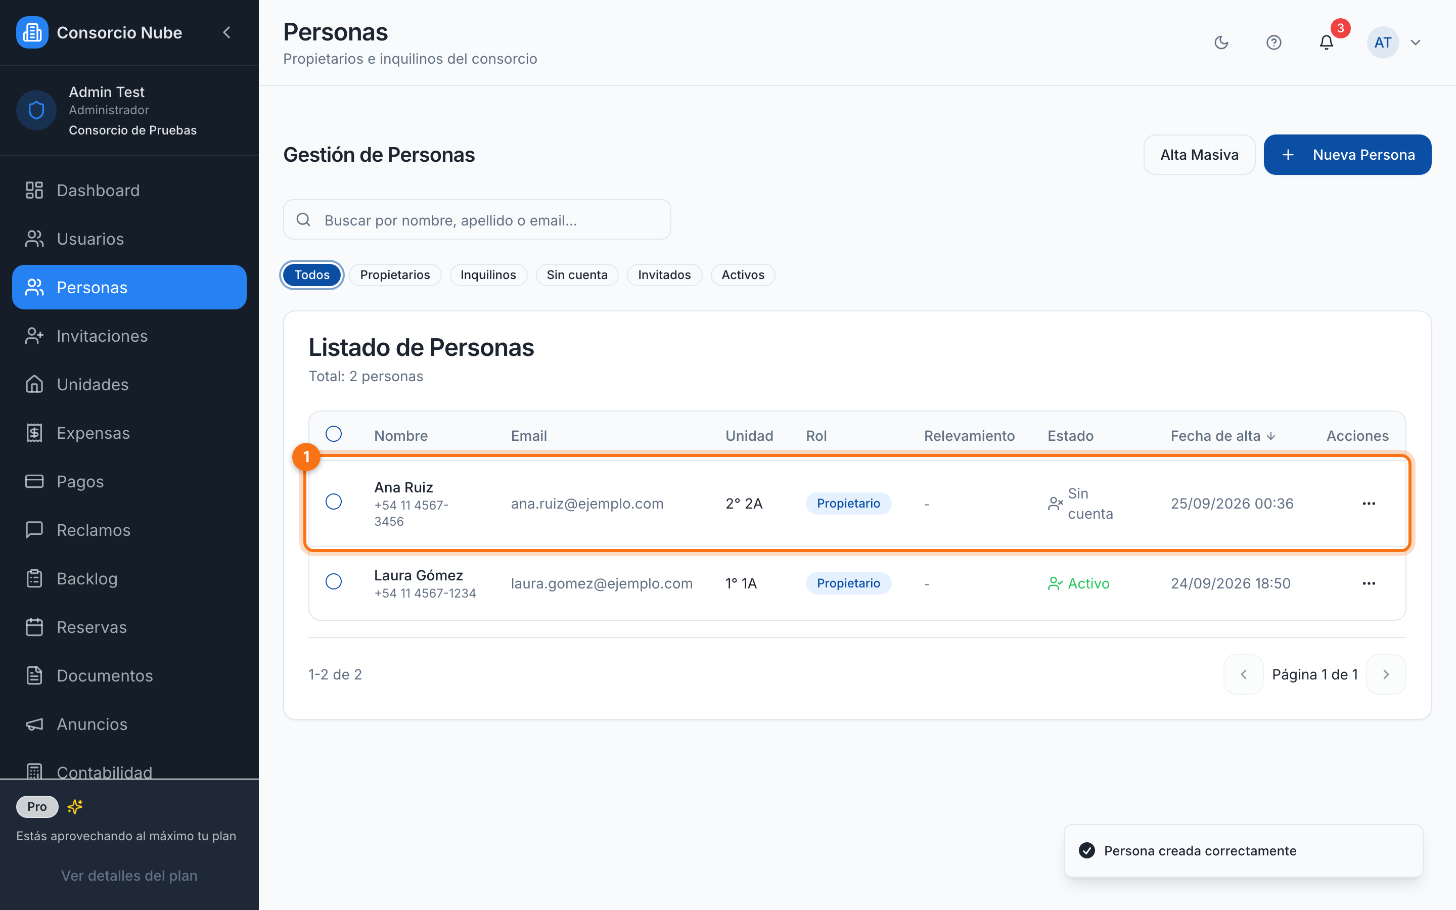1456x910 pixels.
Task: Click the Alta Masiva button
Action: 1199,155
